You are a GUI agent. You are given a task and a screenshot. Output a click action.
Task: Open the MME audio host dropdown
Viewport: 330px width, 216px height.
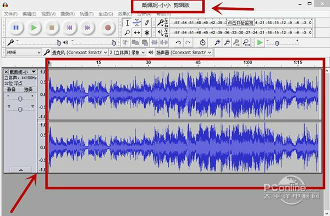(x=23, y=53)
